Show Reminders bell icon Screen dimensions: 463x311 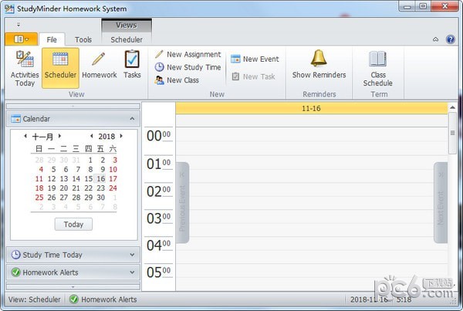click(319, 64)
